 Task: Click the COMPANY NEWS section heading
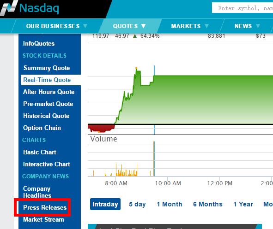[x=46, y=176]
